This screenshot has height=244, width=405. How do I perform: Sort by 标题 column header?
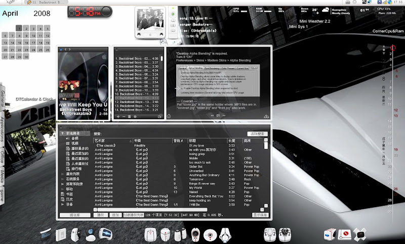(x=208, y=140)
